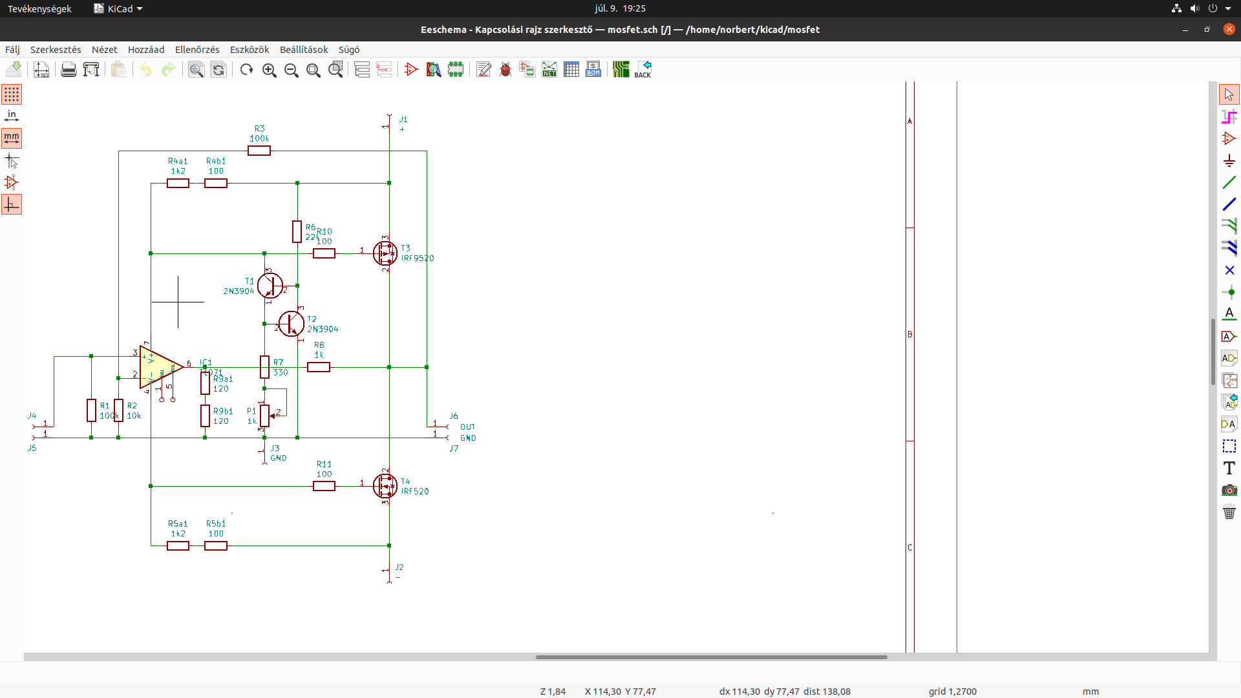The image size is (1241, 698).
Task: Open the system power menu arrow
Action: (1228, 8)
